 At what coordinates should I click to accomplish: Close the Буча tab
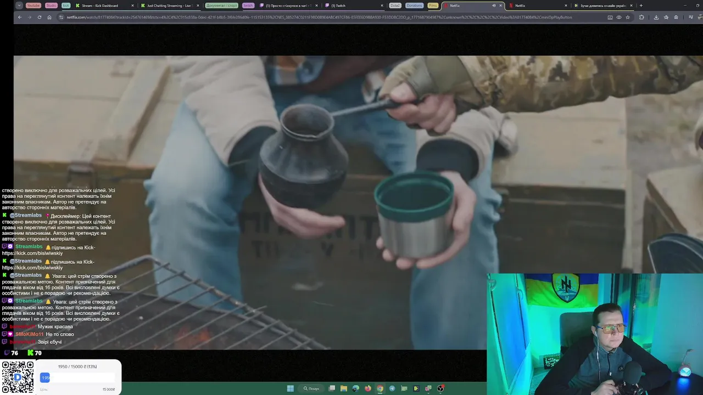pos(631,5)
